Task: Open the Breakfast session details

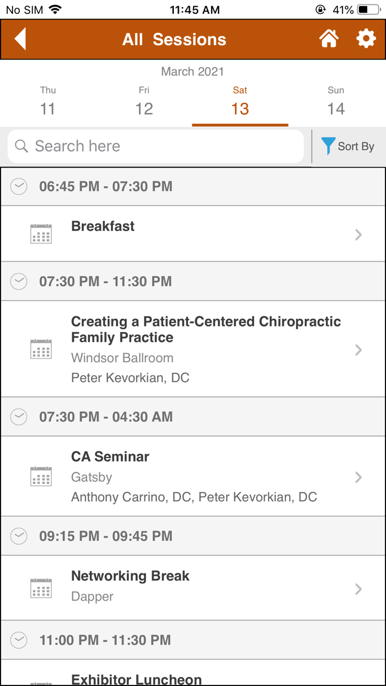Action: [x=193, y=233]
